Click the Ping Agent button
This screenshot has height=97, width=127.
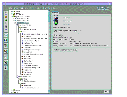click(58, 31)
